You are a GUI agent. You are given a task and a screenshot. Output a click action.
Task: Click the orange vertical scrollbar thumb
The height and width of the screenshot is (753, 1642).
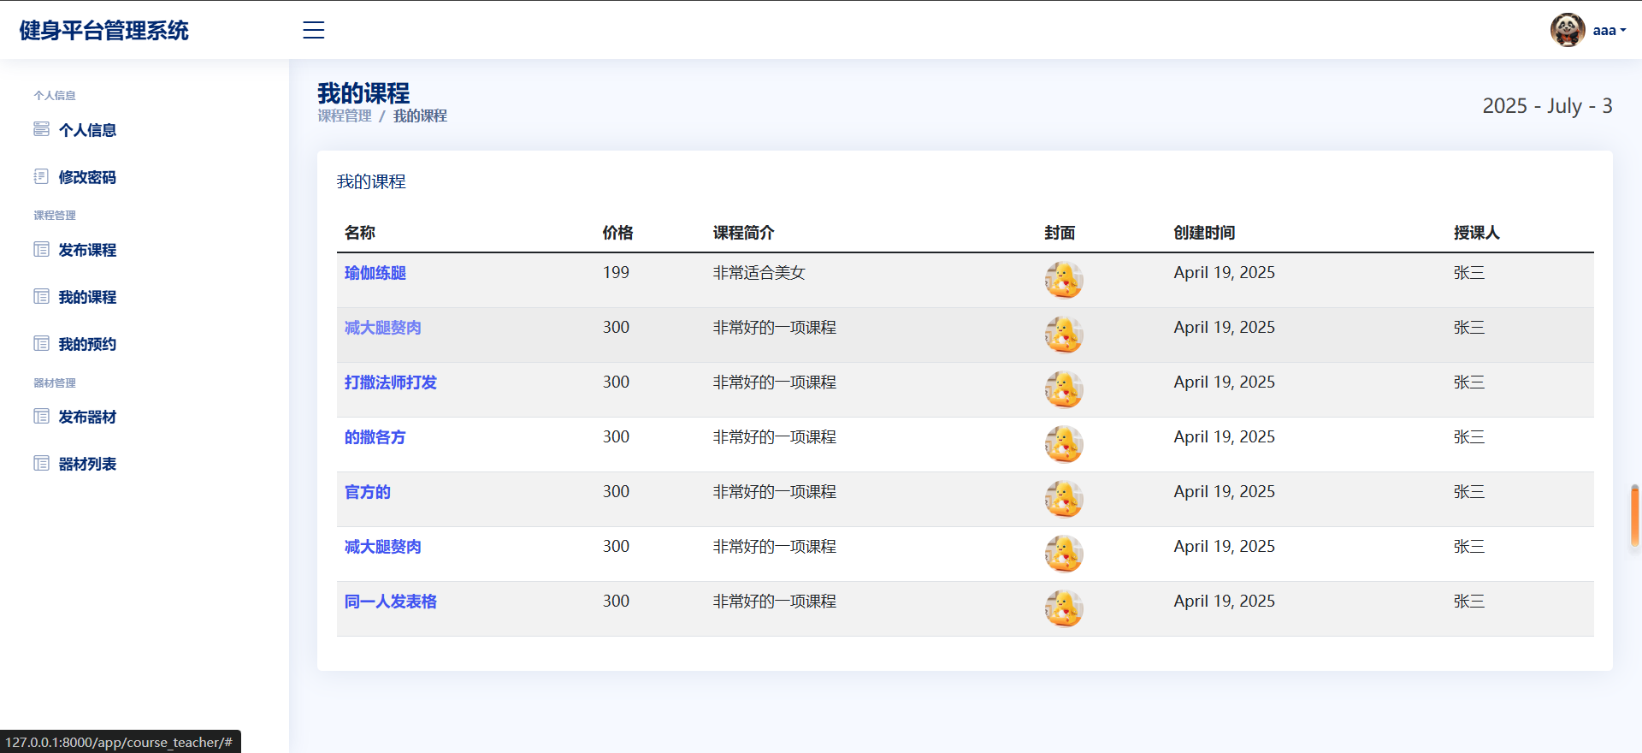point(1635,515)
